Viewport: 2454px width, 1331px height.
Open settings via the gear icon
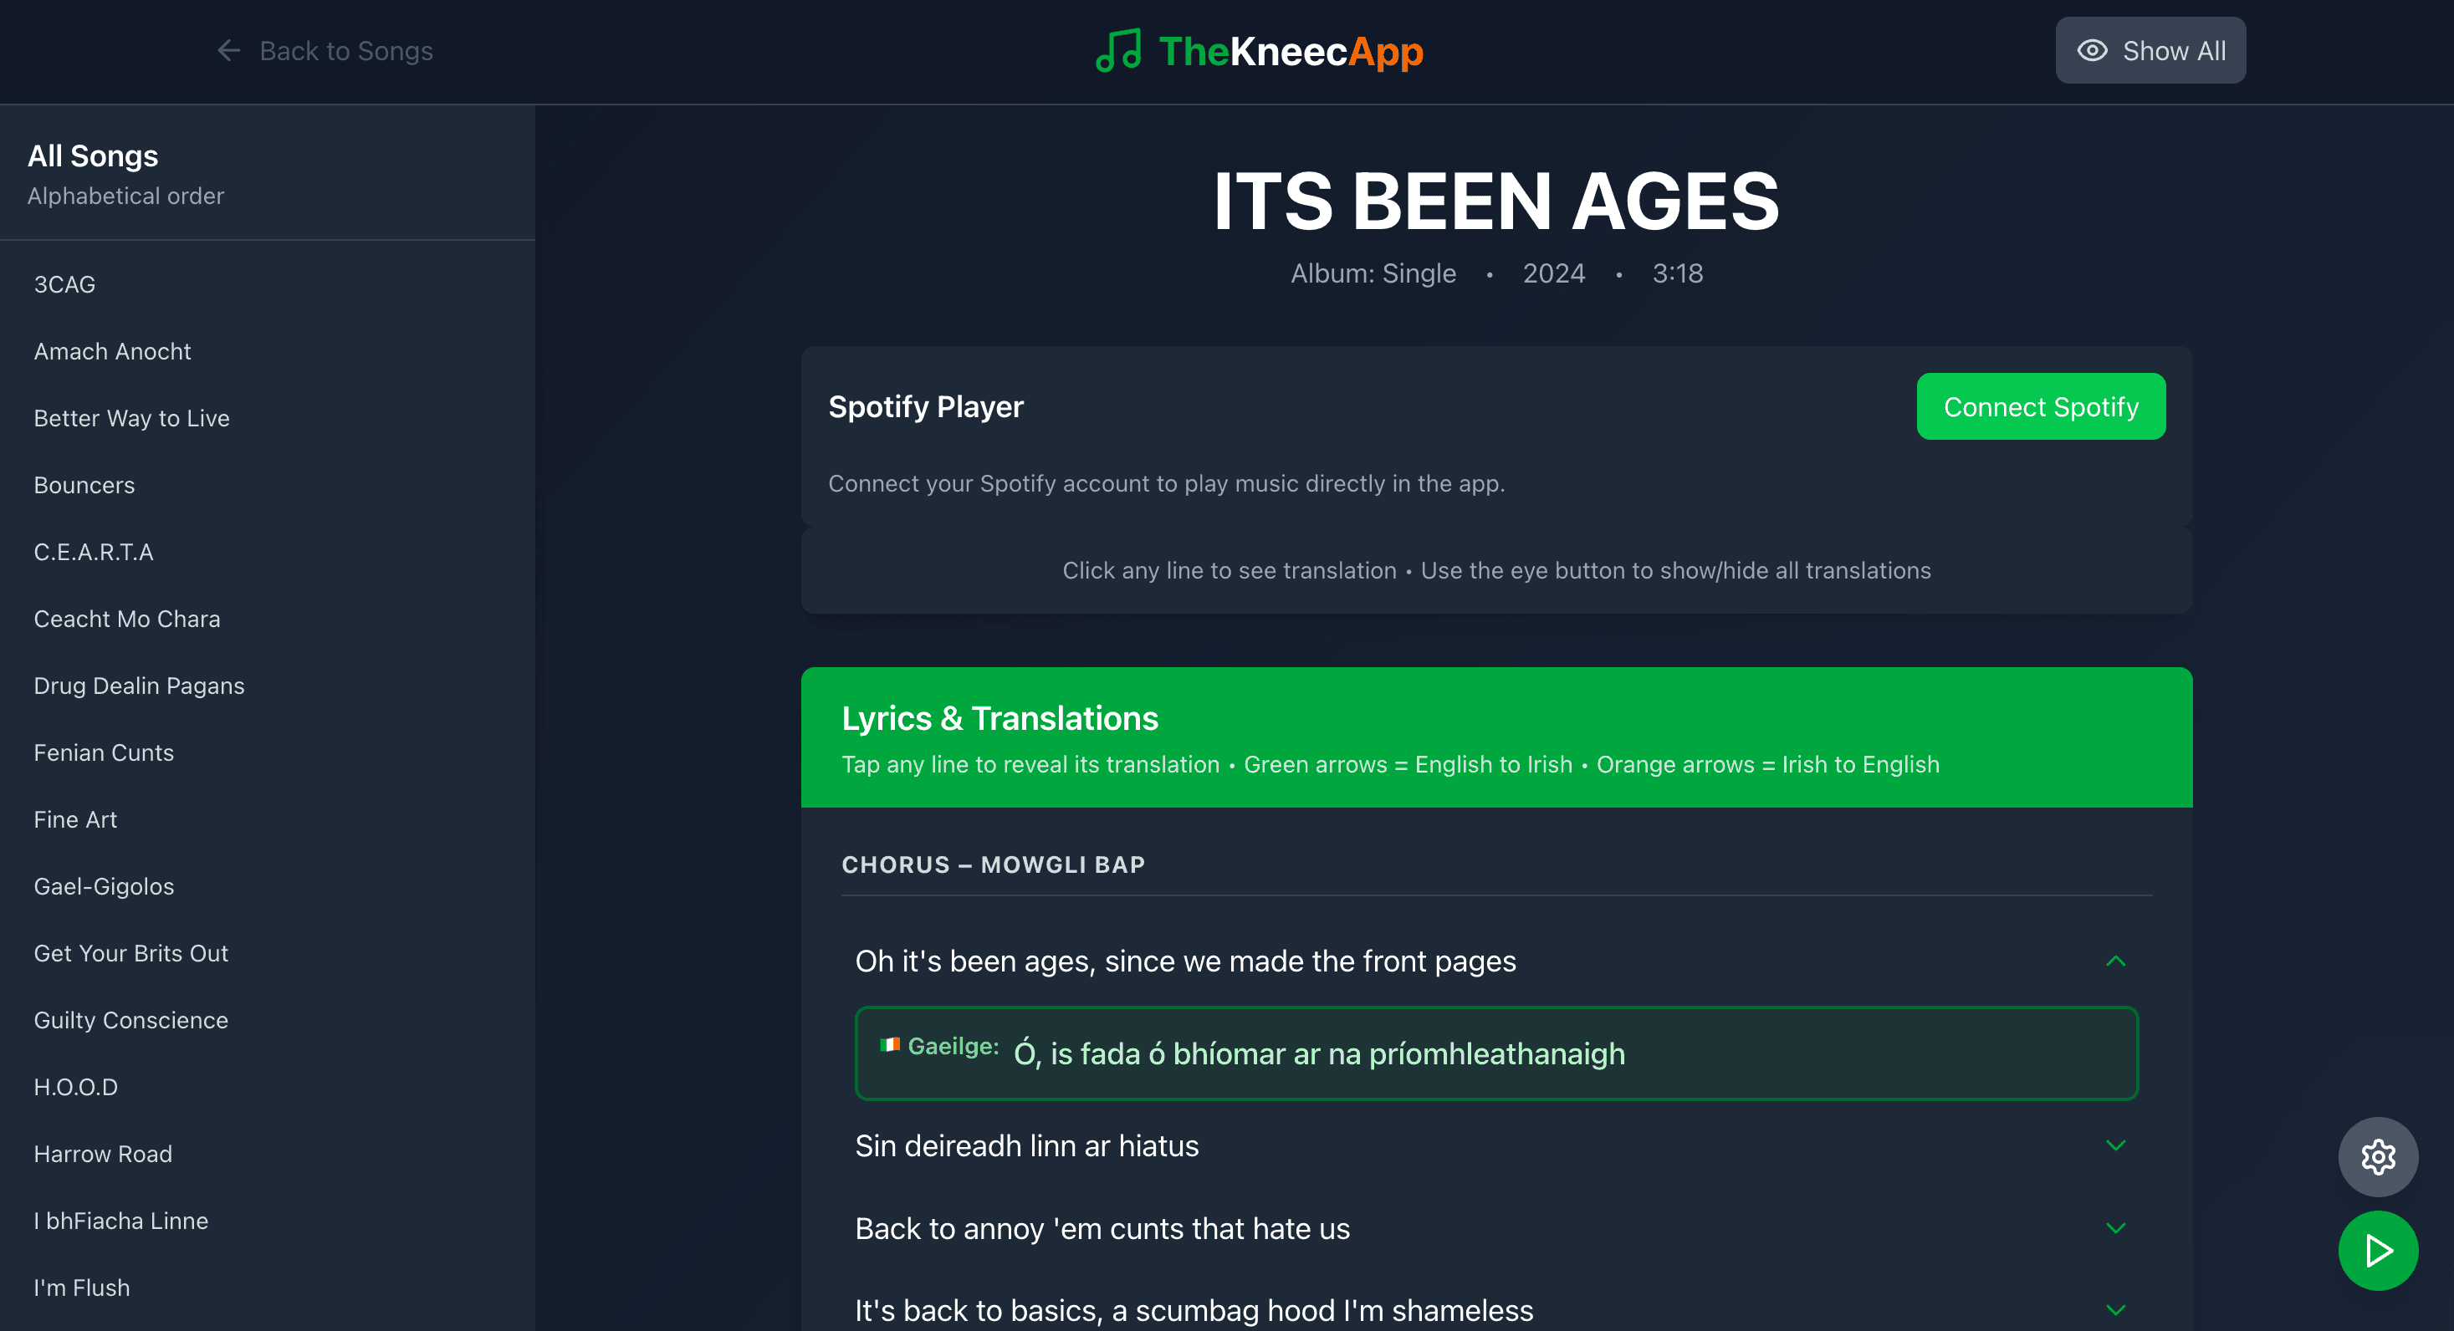pos(2378,1157)
